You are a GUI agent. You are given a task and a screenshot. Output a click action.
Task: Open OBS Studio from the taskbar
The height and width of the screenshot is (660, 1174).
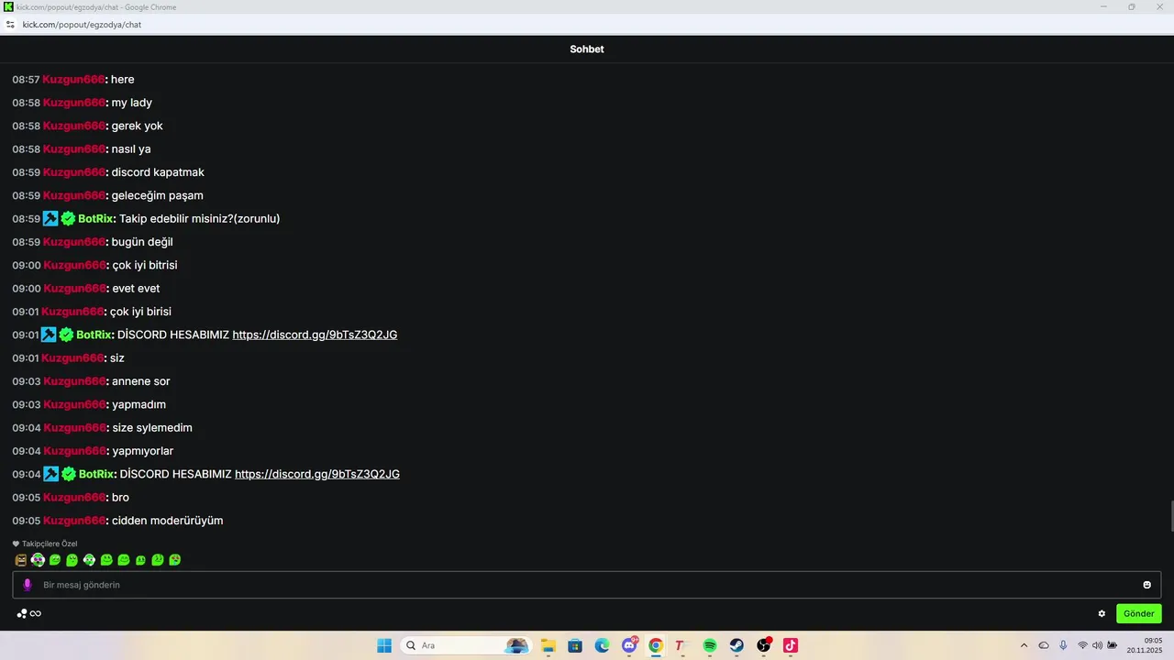tap(764, 645)
